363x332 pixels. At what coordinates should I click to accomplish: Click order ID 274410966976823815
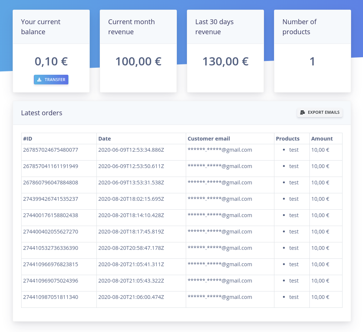click(51, 264)
